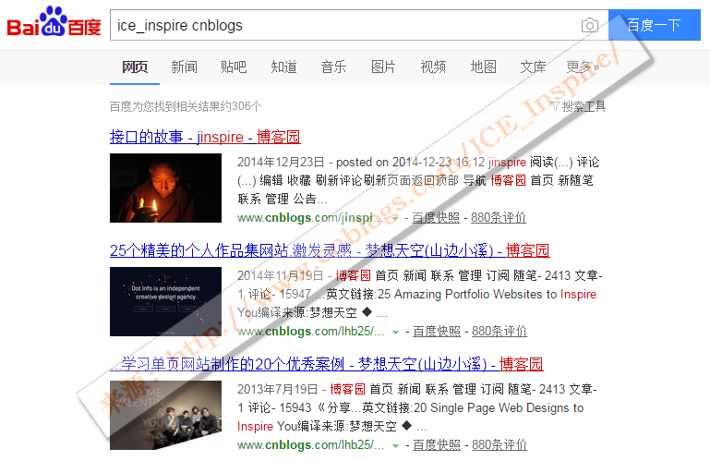Switch to the 贴吧 tab
710x461 pixels.
tap(235, 67)
